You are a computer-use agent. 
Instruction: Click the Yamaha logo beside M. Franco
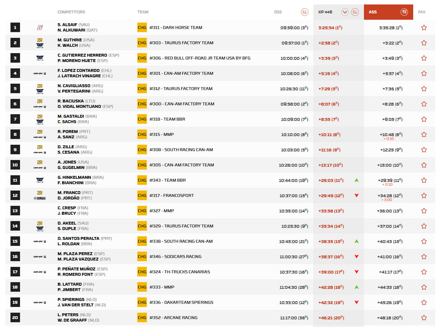click(x=40, y=198)
